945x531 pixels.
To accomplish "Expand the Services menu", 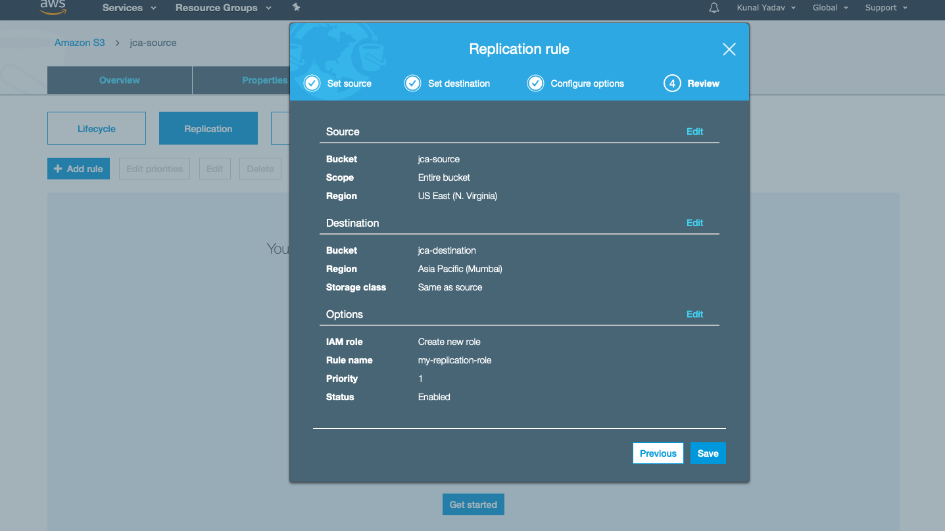I will click(130, 8).
